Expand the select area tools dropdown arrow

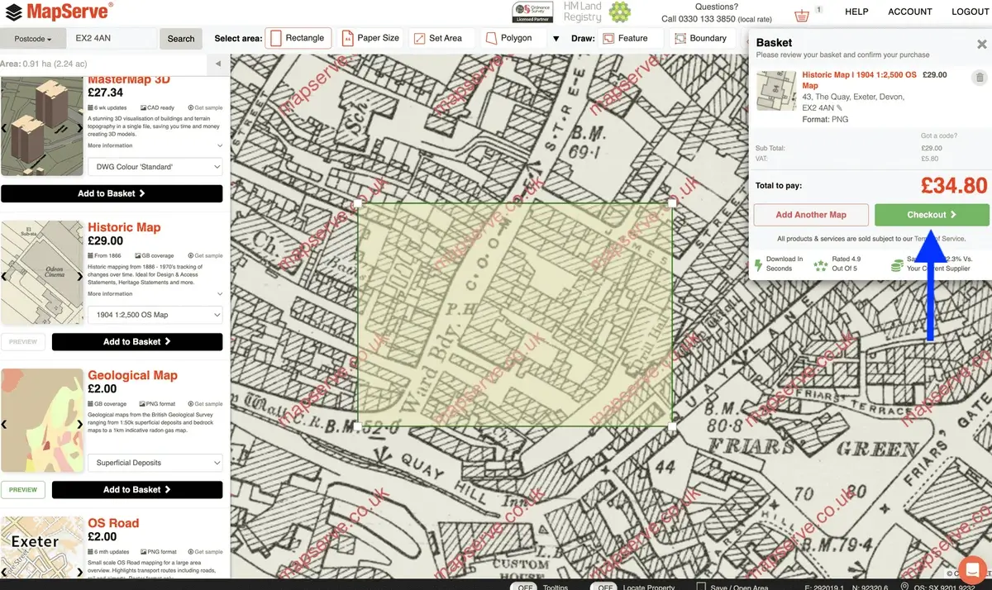[x=556, y=39]
